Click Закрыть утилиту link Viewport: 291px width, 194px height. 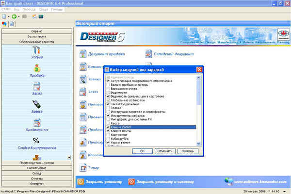(x=99, y=182)
